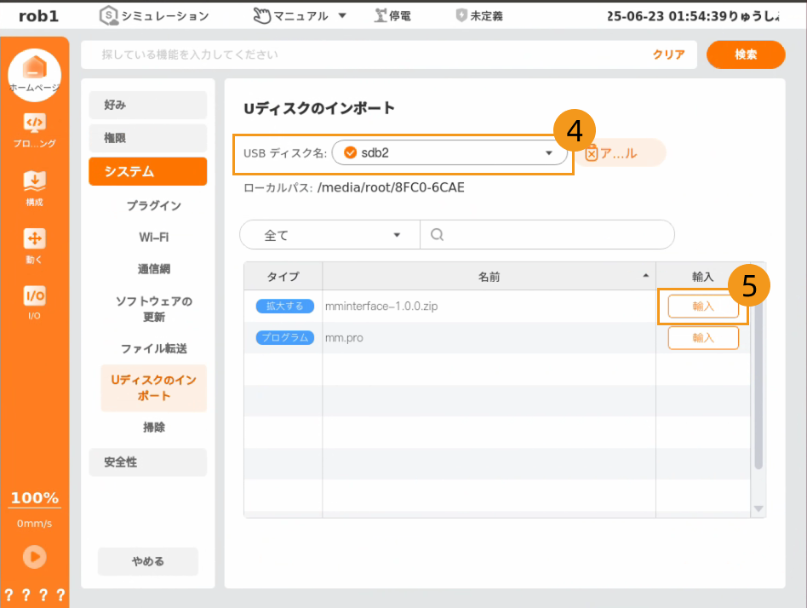Select the システム menu category
The width and height of the screenshot is (807, 608).
[x=147, y=171]
